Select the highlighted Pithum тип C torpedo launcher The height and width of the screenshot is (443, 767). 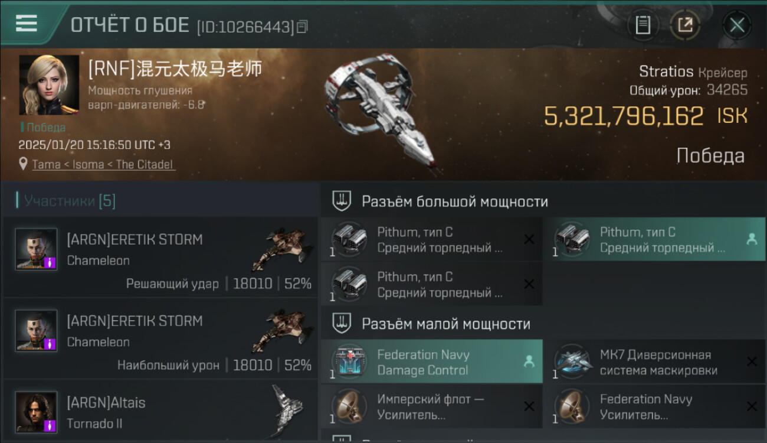[654, 239]
